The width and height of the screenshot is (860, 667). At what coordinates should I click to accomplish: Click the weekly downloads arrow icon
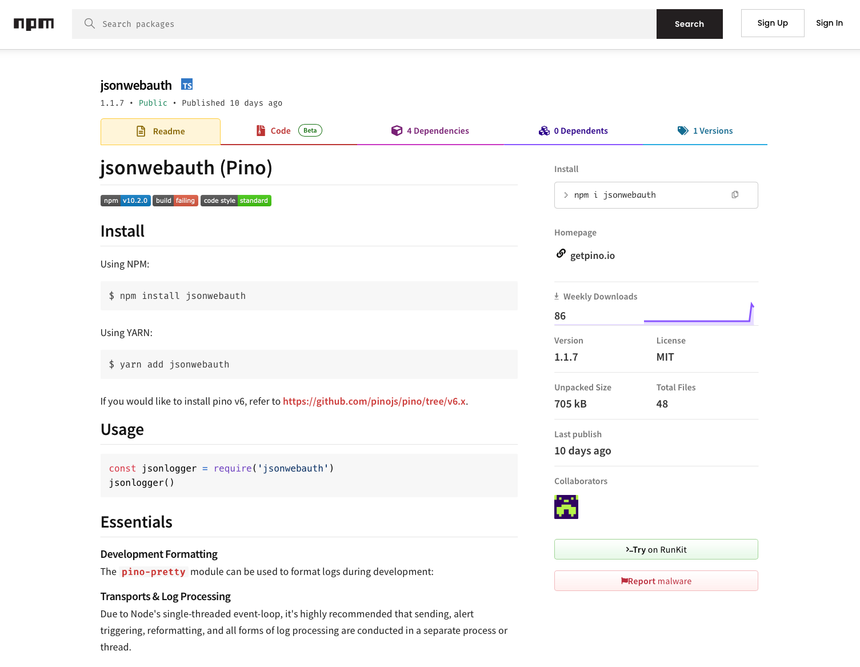[x=557, y=296]
